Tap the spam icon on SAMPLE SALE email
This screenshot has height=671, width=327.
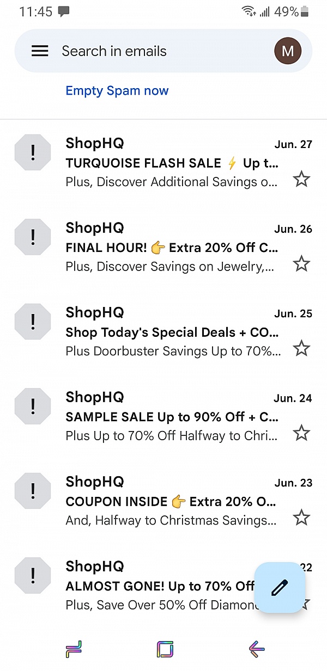pos(33,406)
